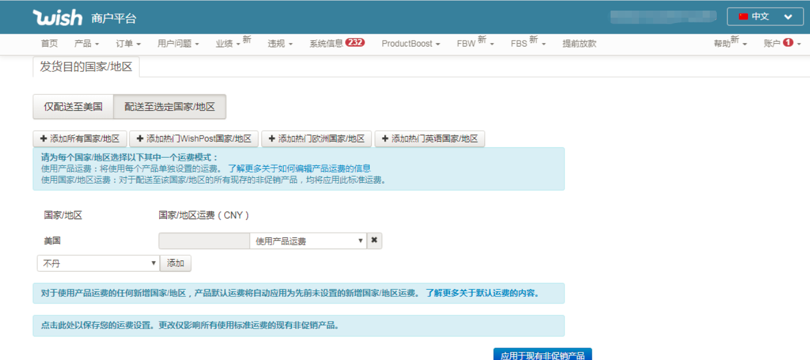Click 添加热门WishPost国家/地区 button

pos(194,138)
